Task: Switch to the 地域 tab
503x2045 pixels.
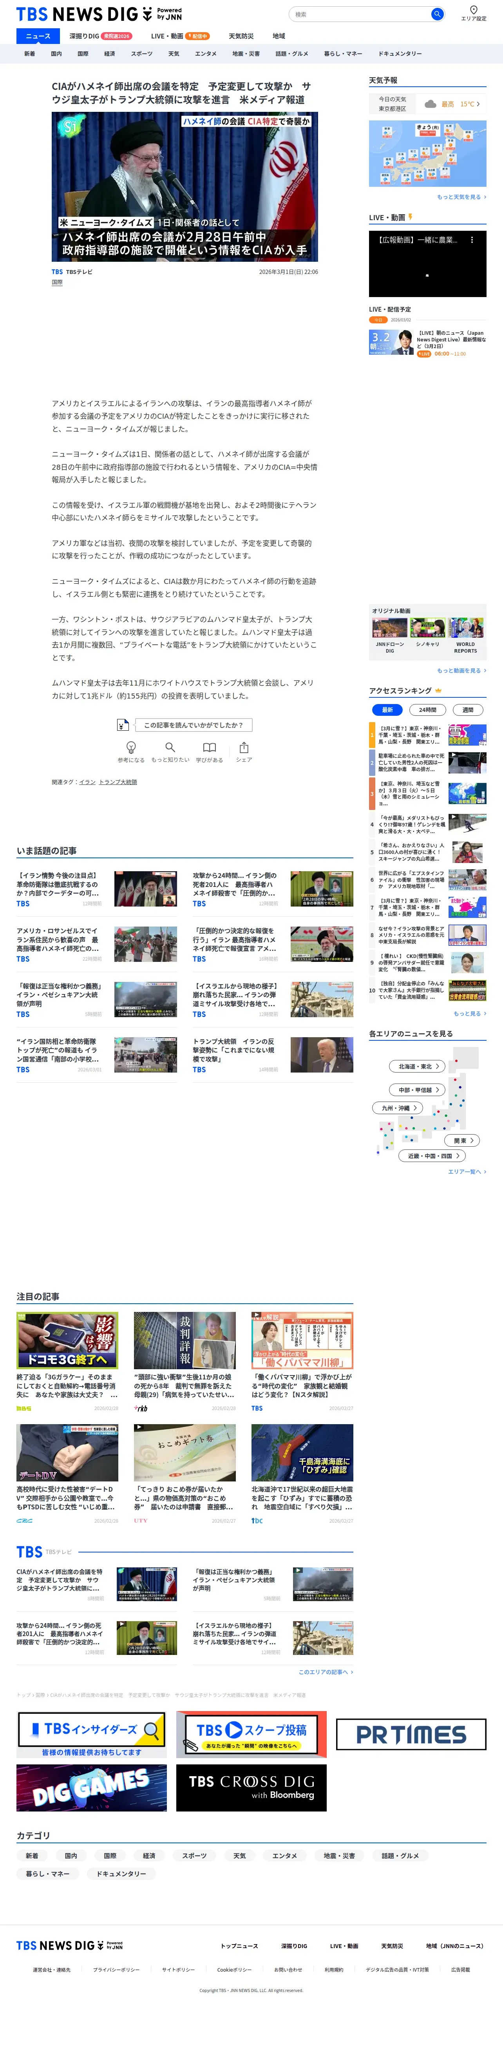Action: coord(279,36)
